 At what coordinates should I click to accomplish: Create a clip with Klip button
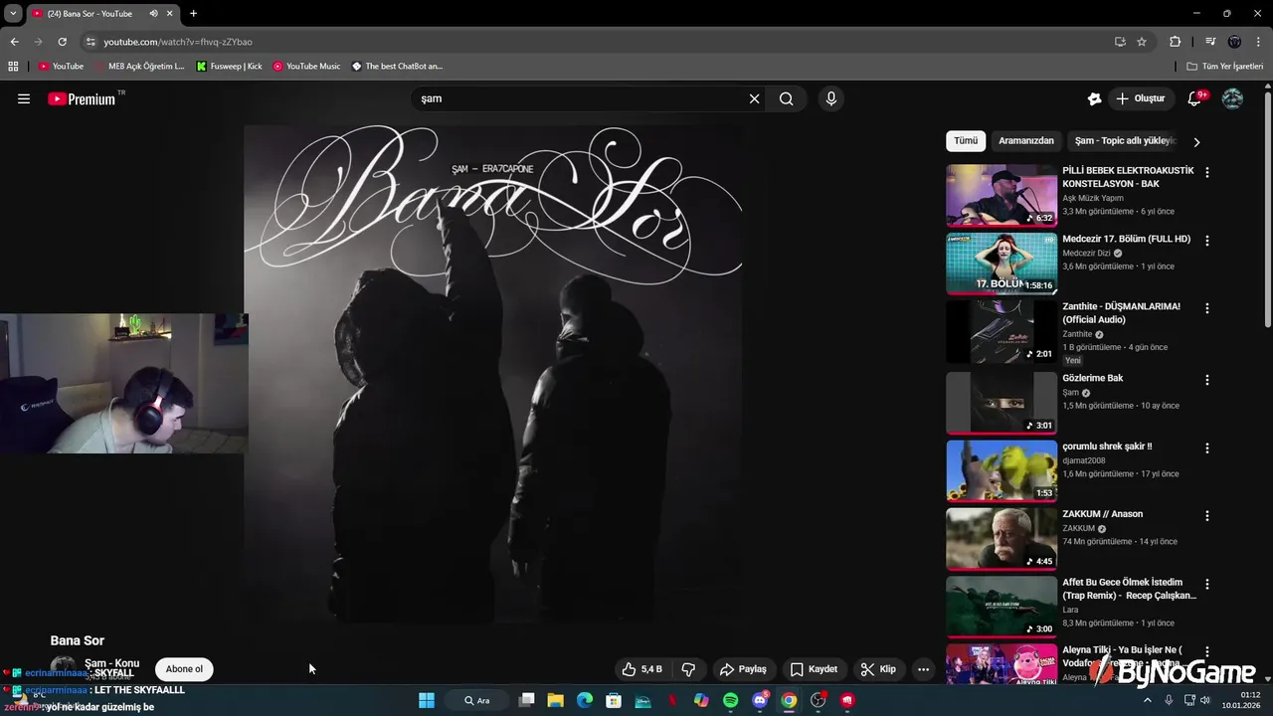point(878,669)
